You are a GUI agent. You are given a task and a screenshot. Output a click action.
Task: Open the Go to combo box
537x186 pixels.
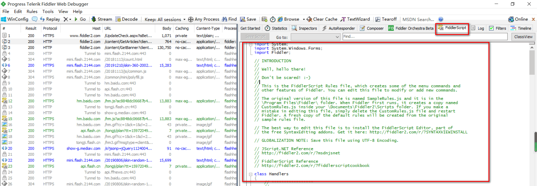316,37
